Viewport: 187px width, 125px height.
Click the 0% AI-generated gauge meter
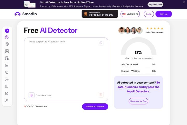[138, 47]
